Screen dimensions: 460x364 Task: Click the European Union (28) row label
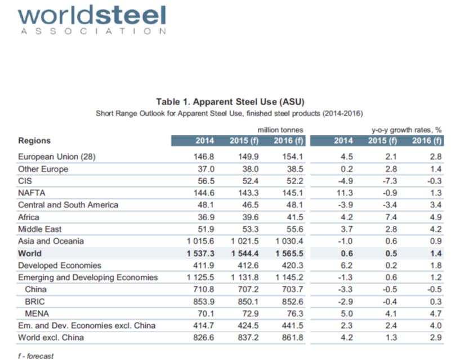pos(57,157)
